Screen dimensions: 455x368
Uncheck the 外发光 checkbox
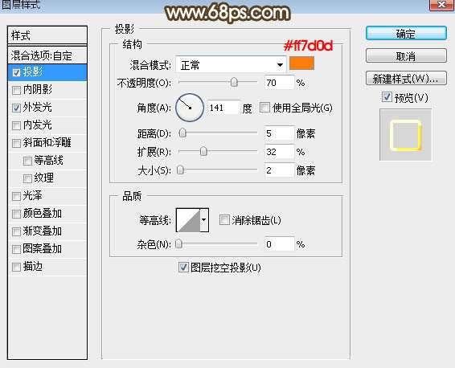click(16, 108)
